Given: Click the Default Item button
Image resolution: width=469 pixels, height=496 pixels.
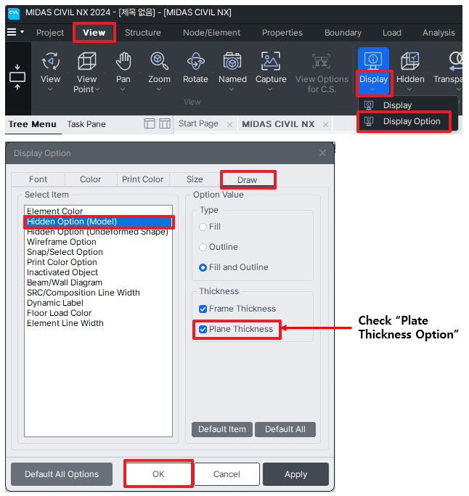Looking at the screenshot, I should pyautogui.click(x=222, y=429).
